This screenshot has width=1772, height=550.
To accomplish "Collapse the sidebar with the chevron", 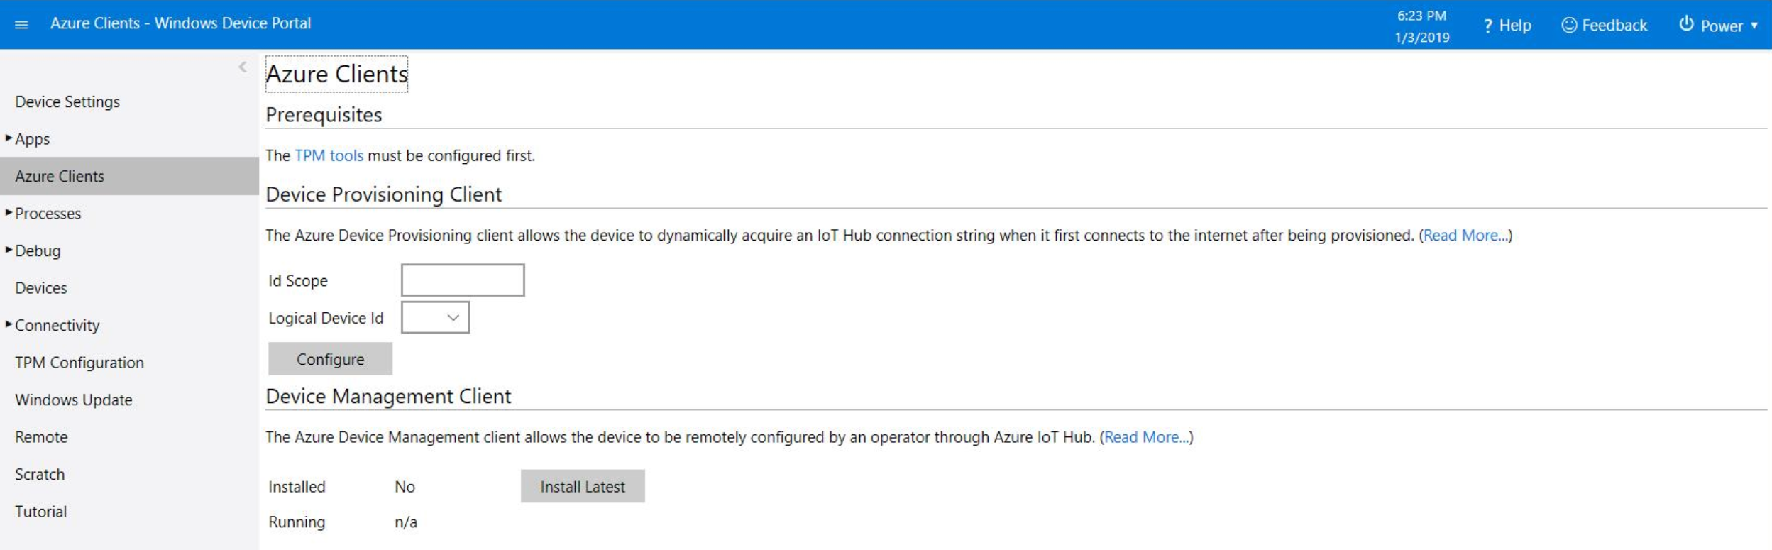I will [242, 65].
